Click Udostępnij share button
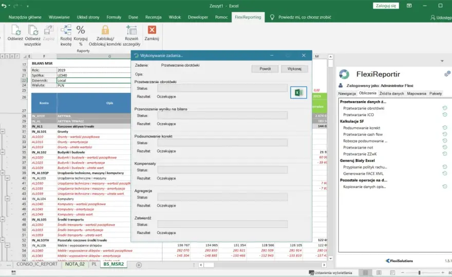The height and width of the screenshot is (277, 452). pos(441,17)
